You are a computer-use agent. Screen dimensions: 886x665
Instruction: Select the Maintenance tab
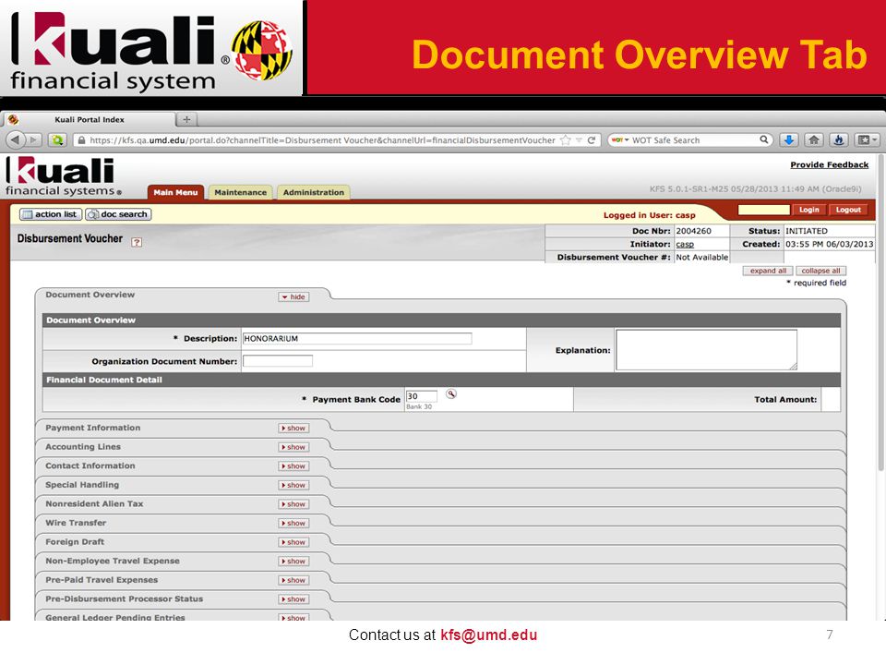click(x=241, y=192)
